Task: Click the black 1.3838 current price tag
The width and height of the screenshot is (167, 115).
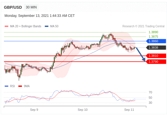Action: coord(156,48)
